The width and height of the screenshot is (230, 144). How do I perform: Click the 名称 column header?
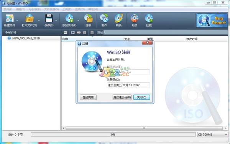point(92,39)
